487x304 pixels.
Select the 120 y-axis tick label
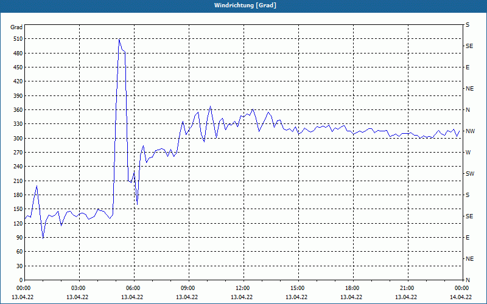point(18,223)
